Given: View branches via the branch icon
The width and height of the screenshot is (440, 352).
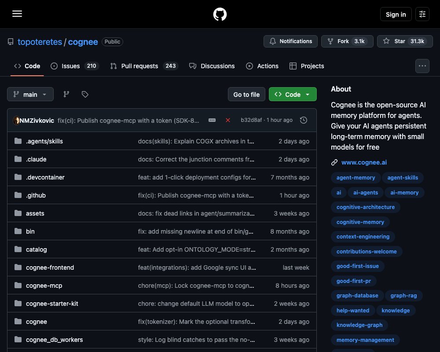Looking at the screenshot, I should pyautogui.click(x=66, y=94).
